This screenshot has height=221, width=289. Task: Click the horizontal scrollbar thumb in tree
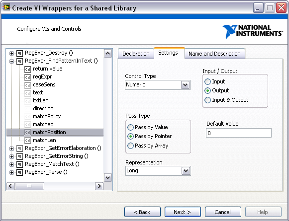tap(29, 186)
